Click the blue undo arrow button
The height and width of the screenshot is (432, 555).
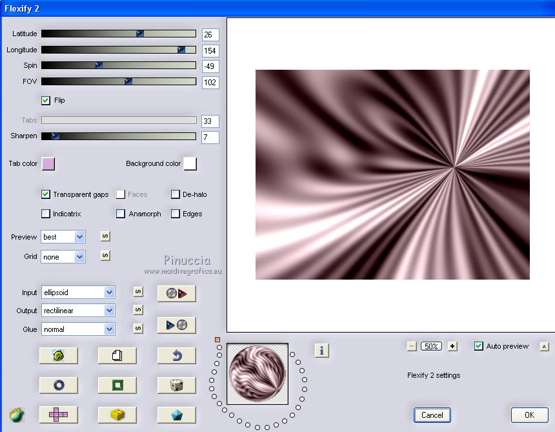[176, 355]
